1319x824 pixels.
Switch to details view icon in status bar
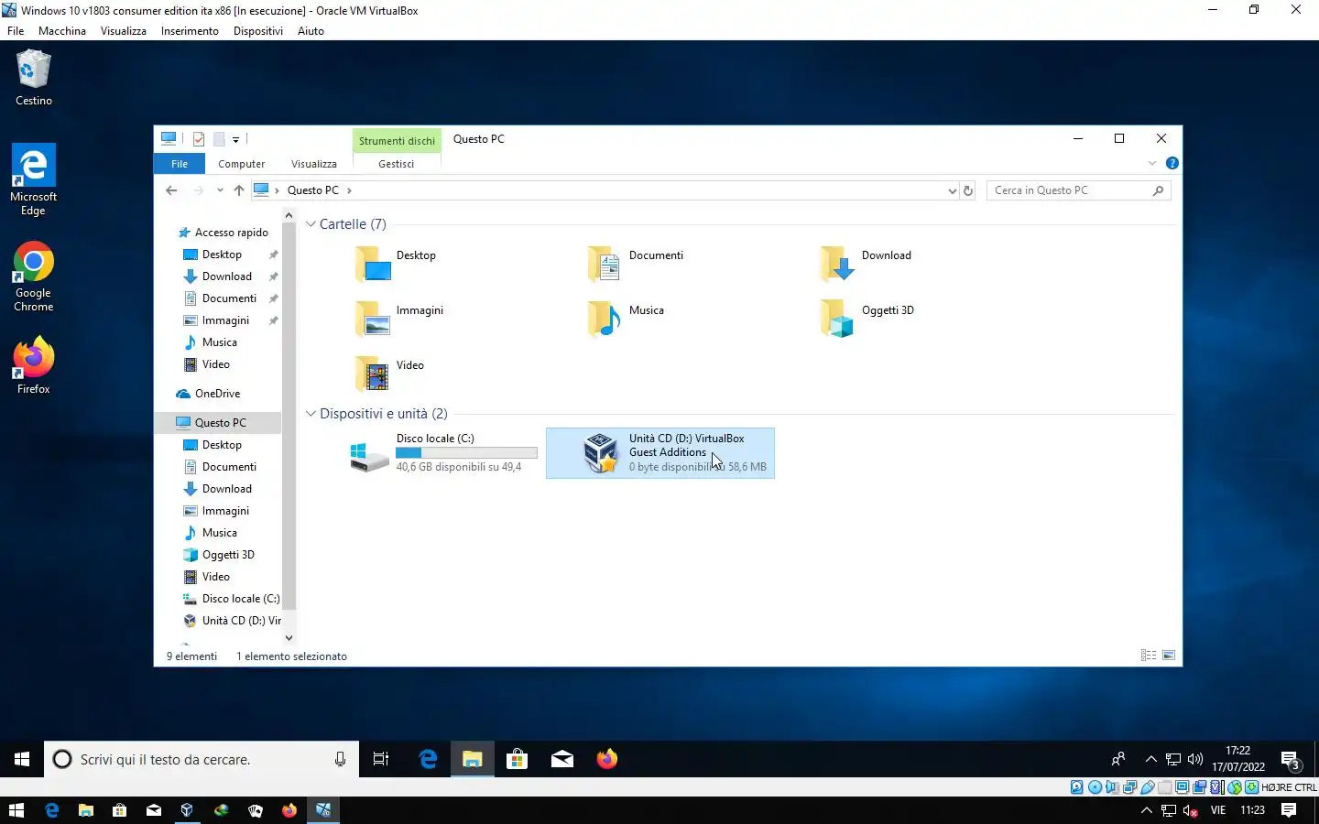click(x=1148, y=656)
